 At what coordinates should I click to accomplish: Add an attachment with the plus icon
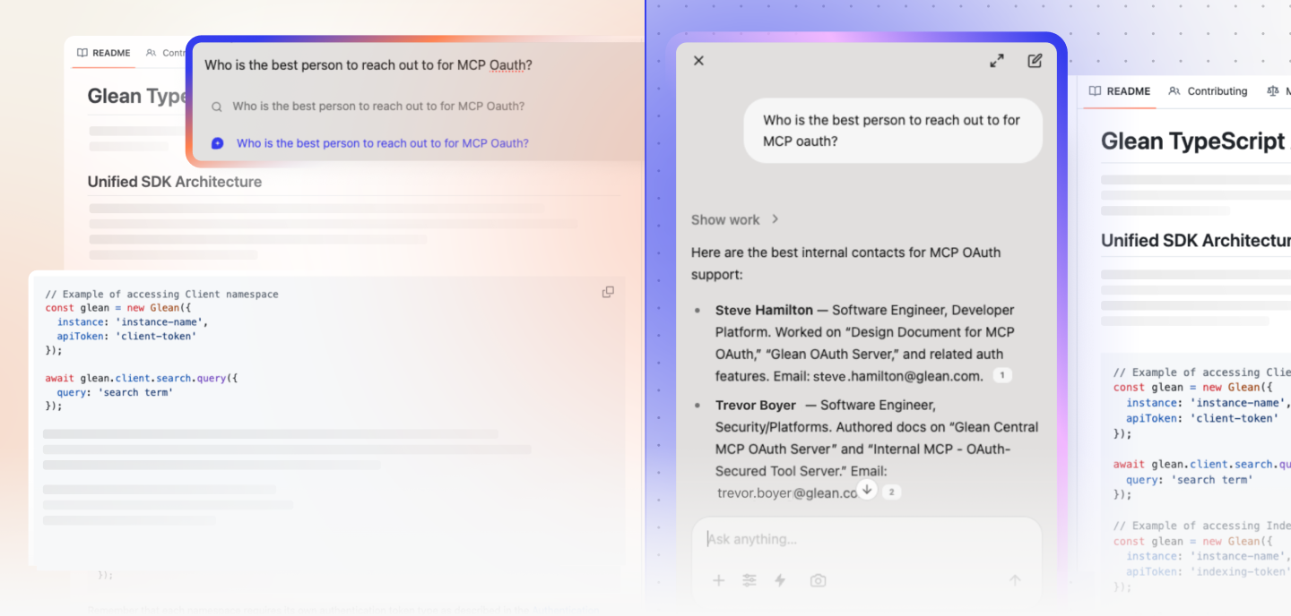click(718, 580)
